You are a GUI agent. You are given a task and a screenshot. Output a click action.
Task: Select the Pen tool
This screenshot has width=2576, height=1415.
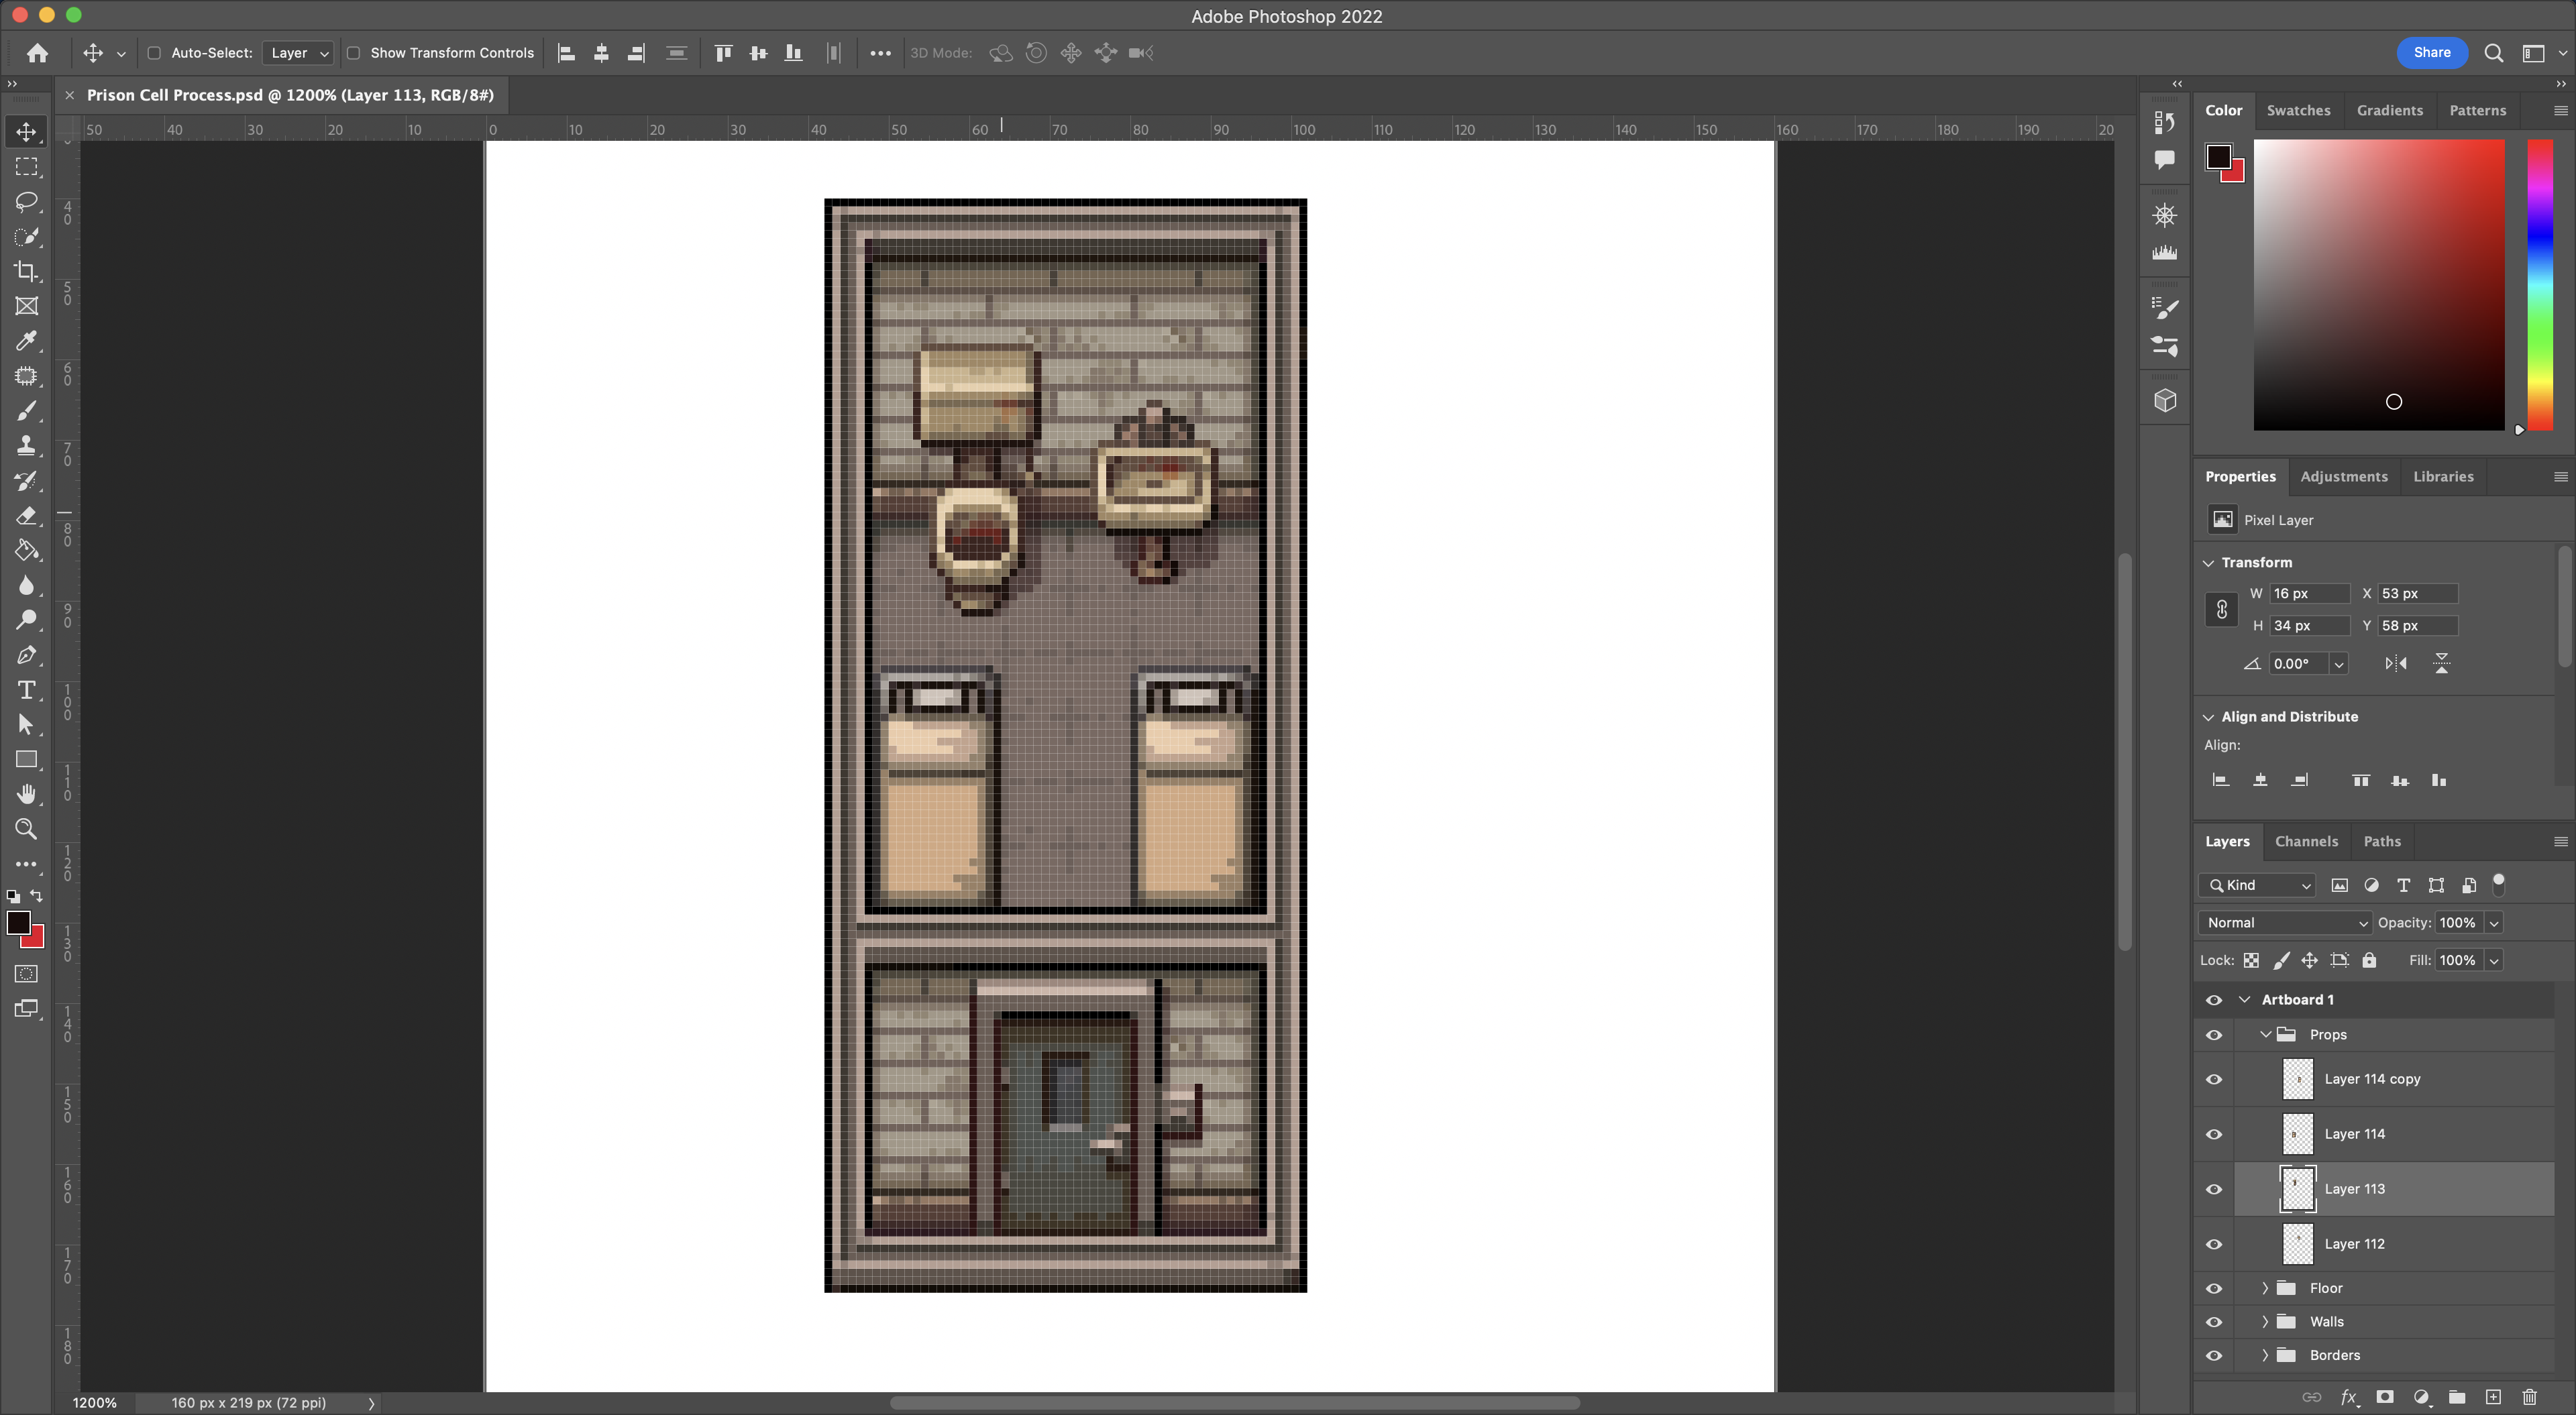tap(27, 655)
